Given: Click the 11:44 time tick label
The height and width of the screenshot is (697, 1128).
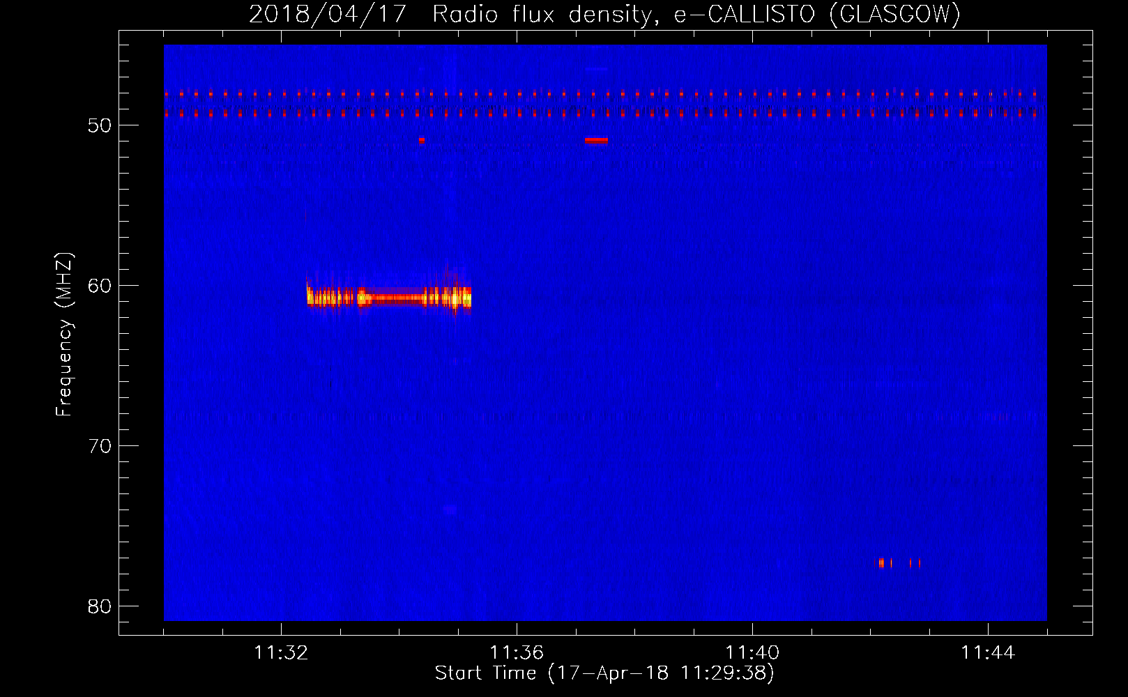Looking at the screenshot, I should 988,652.
